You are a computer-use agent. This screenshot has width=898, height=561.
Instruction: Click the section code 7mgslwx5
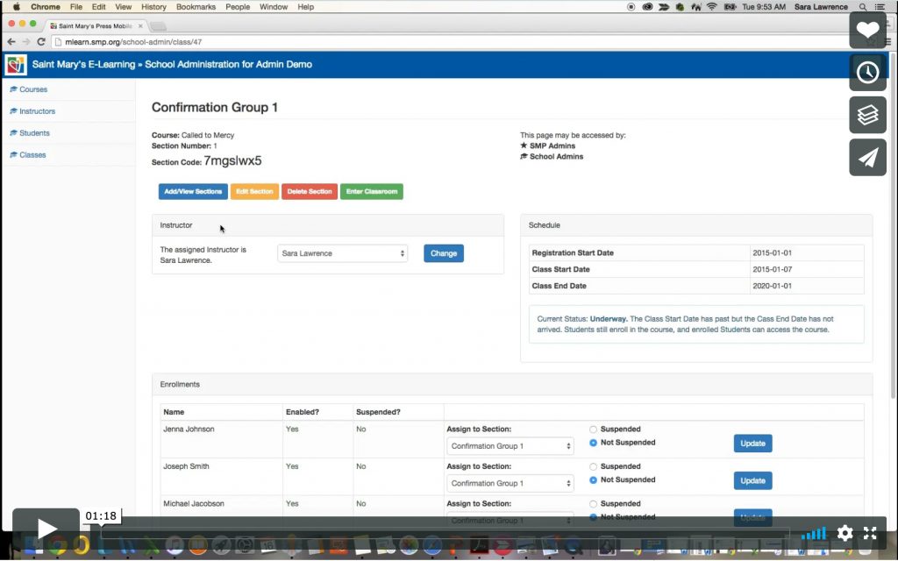tap(232, 161)
